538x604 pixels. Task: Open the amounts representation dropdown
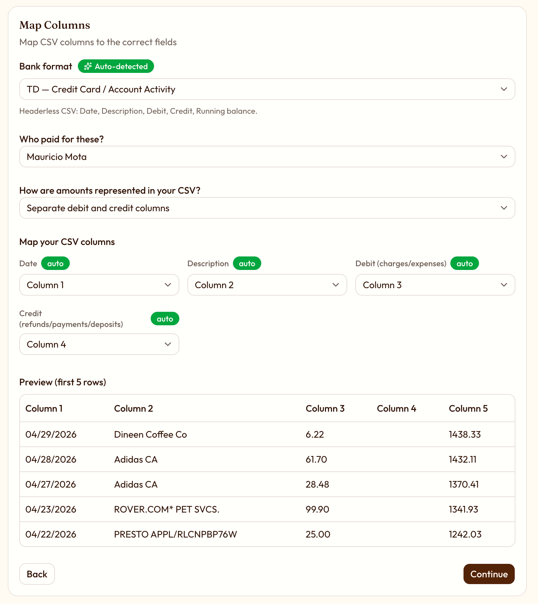click(267, 208)
